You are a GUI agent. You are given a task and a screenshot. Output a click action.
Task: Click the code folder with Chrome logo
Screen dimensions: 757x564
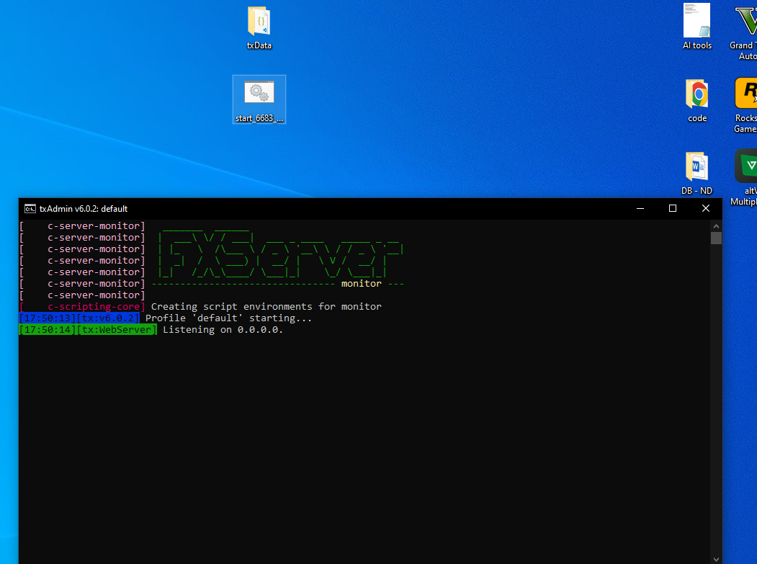(x=696, y=94)
